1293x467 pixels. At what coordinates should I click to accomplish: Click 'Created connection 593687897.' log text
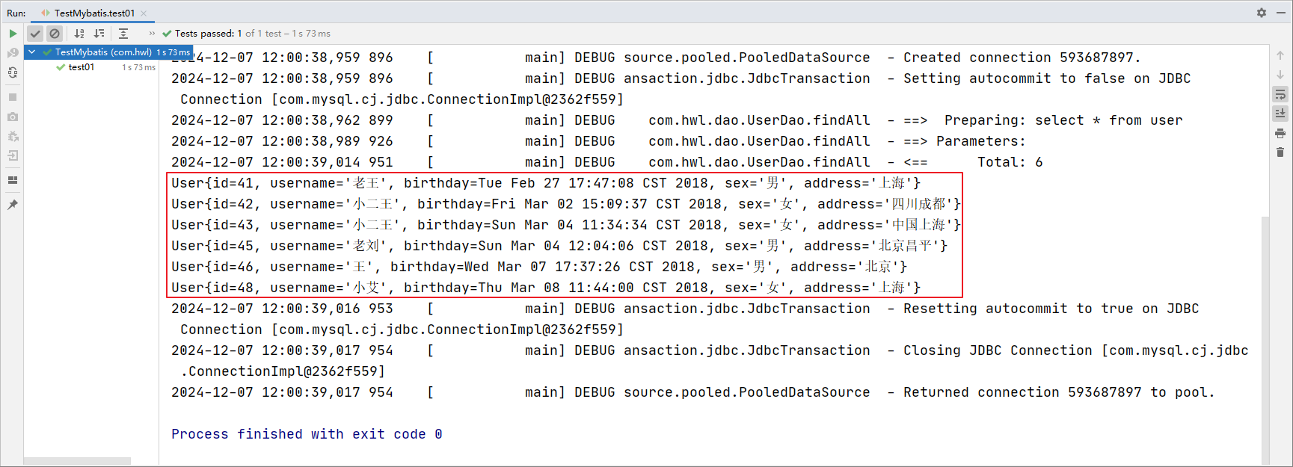coord(1022,58)
